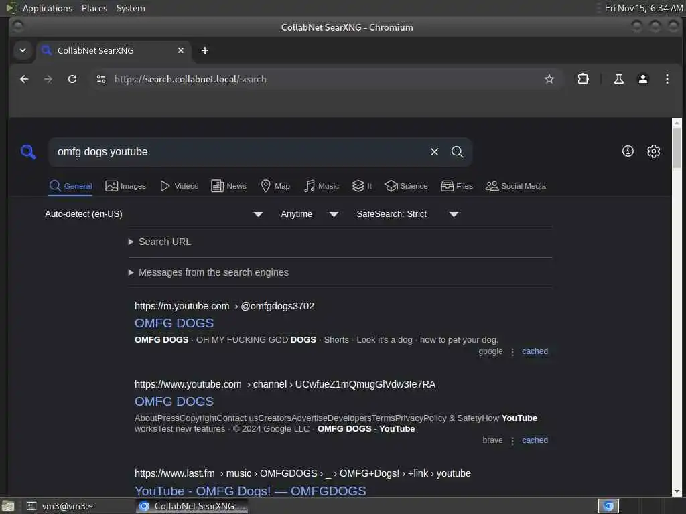Viewport: 686px width, 514px height.
Task: Open the Anytime time range dropdown
Action: [310, 214]
